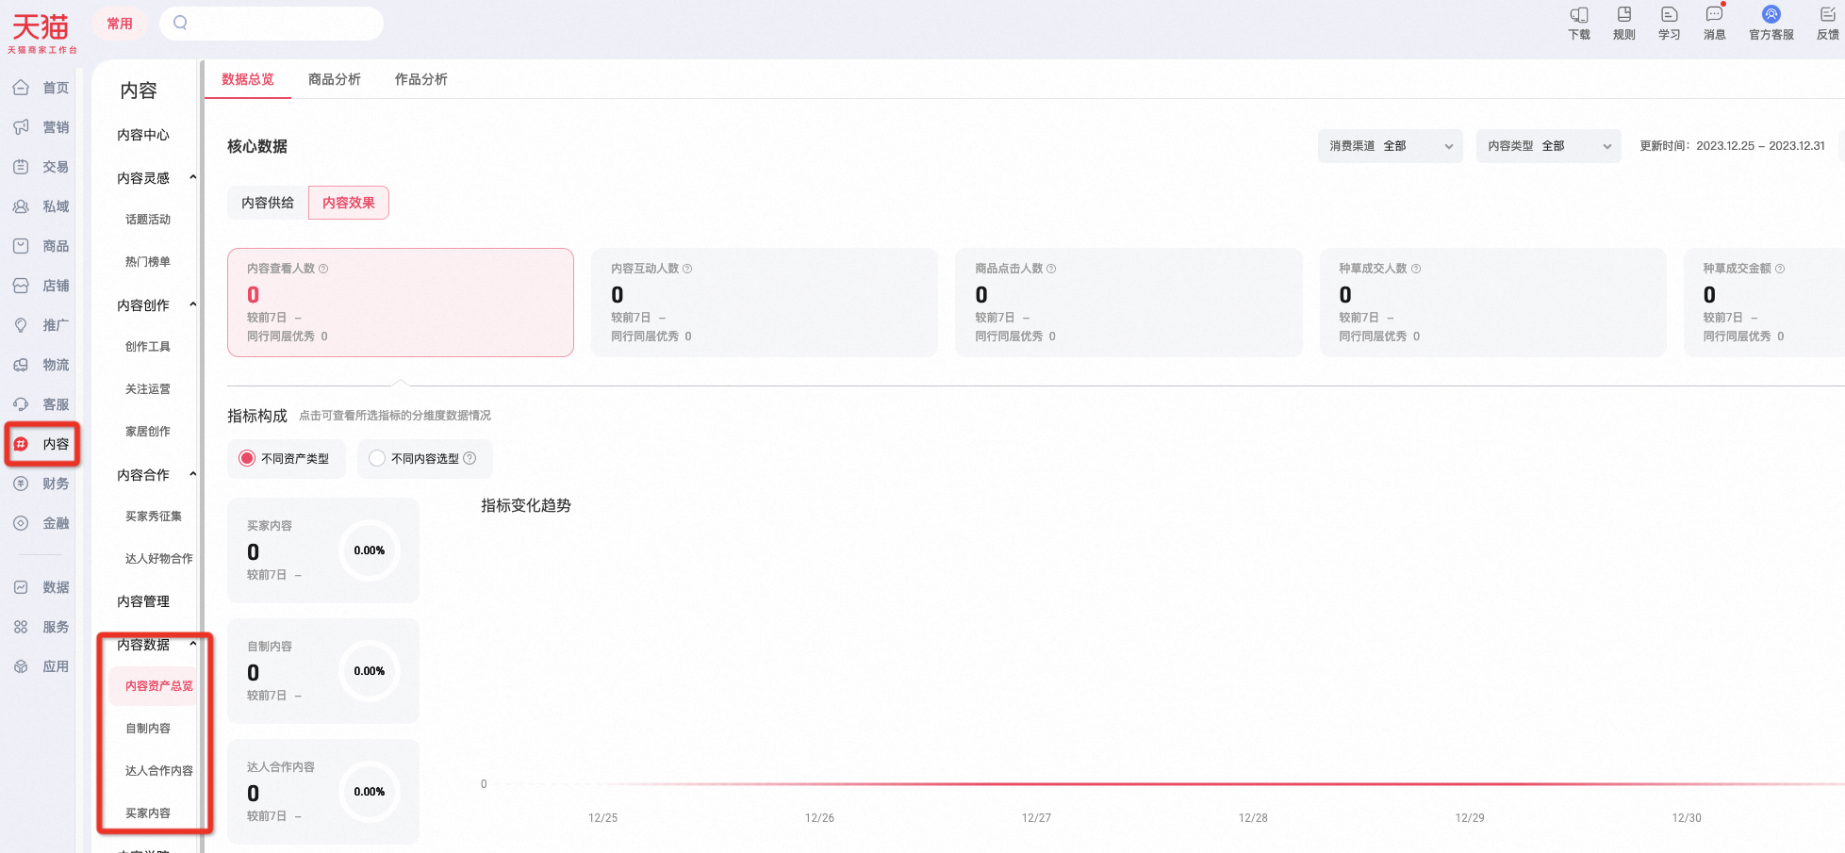Open 物流 logistics in sidebar
This screenshot has height=853, width=1845.
[x=41, y=365]
